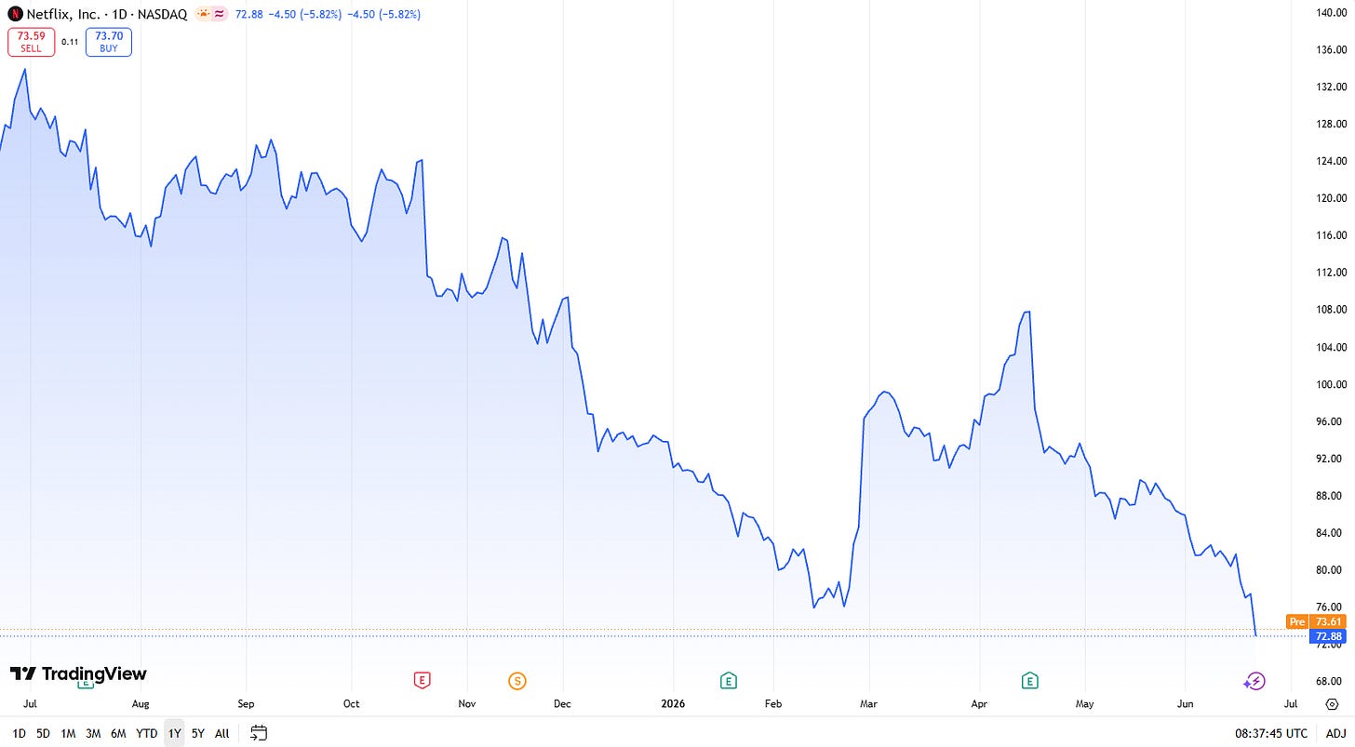1355x747 pixels.
Task: Click the purple lightning event icon
Action: pyautogui.click(x=1254, y=682)
